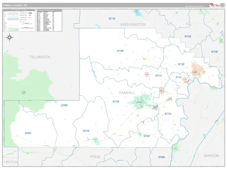Select ZIP code 97304 label
The image size is (227, 170).
pos(162,157)
